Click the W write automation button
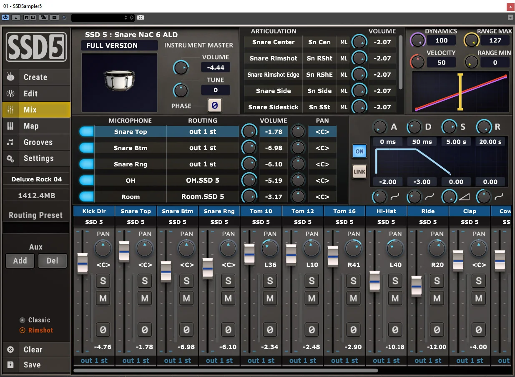The height and width of the screenshot is (377, 515). (33, 18)
